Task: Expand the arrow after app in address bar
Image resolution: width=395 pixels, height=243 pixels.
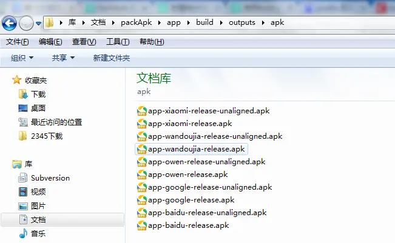Action: click(188, 22)
